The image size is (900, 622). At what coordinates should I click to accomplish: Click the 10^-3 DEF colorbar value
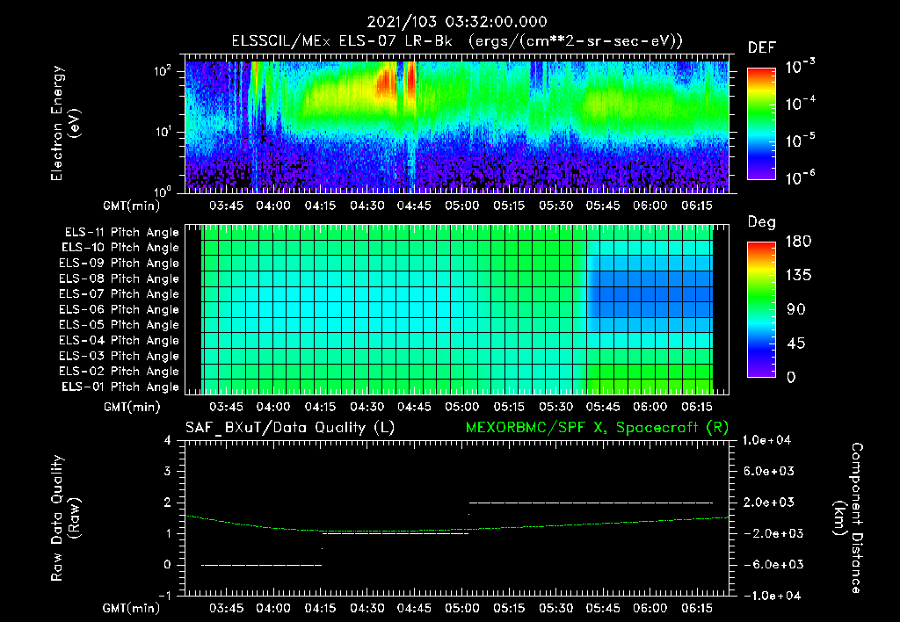[x=800, y=67]
